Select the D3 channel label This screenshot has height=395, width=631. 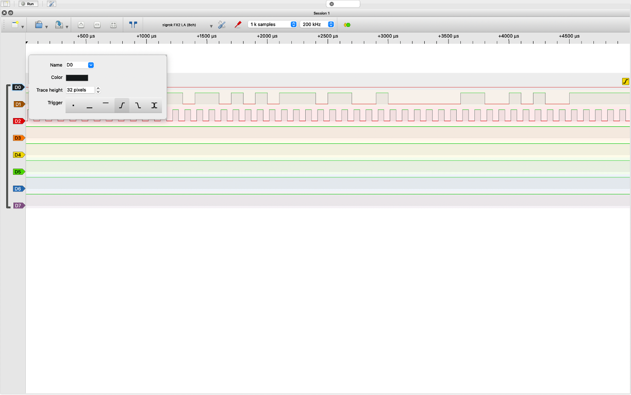(18, 138)
